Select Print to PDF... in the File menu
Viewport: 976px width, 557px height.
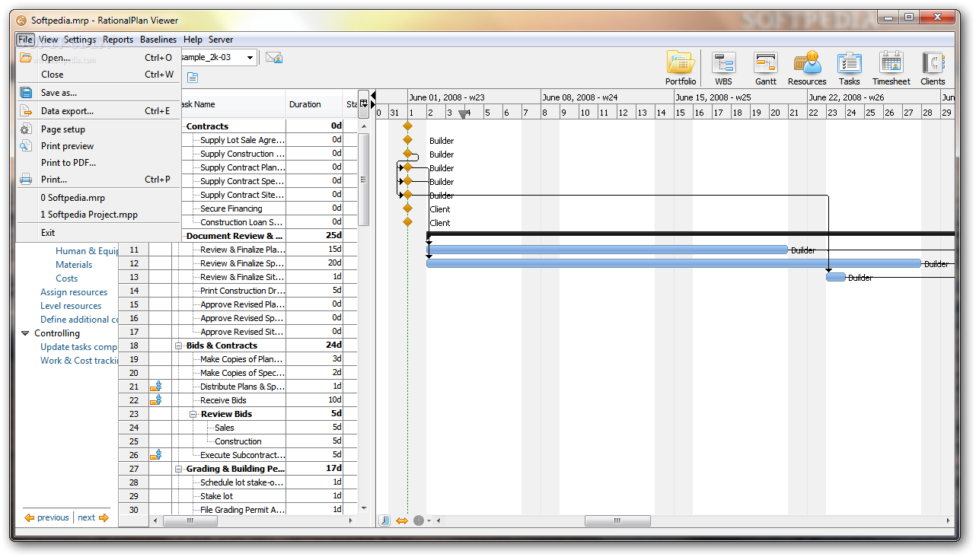tap(98, 163)
